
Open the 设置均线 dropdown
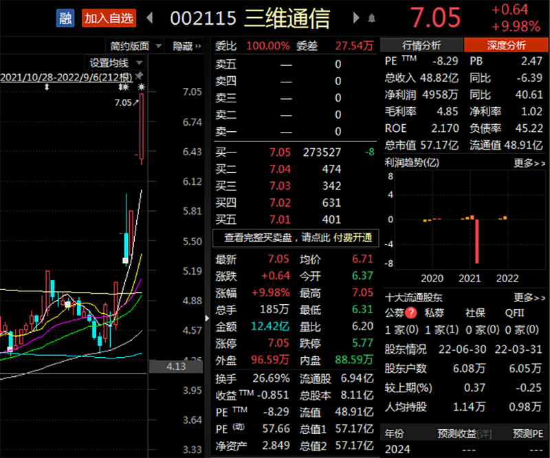pos(115,63)
